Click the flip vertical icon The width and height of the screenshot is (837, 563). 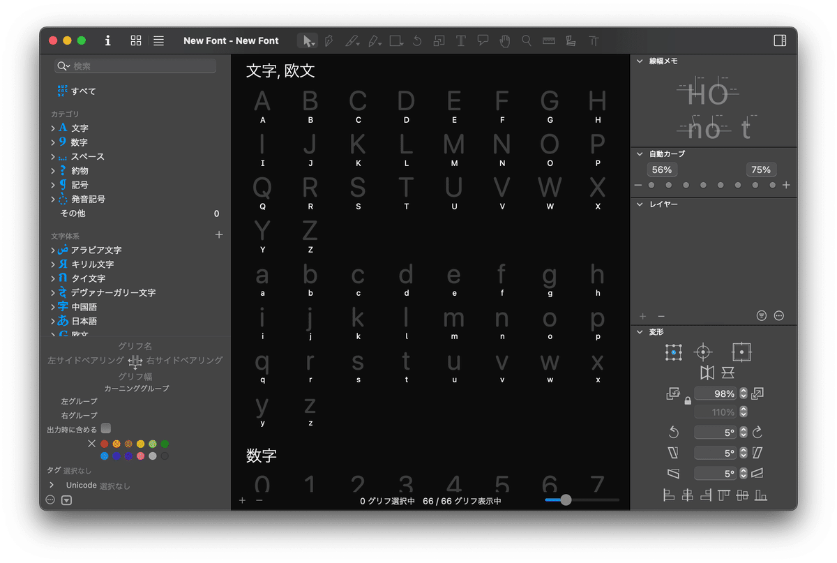[728, 373]
